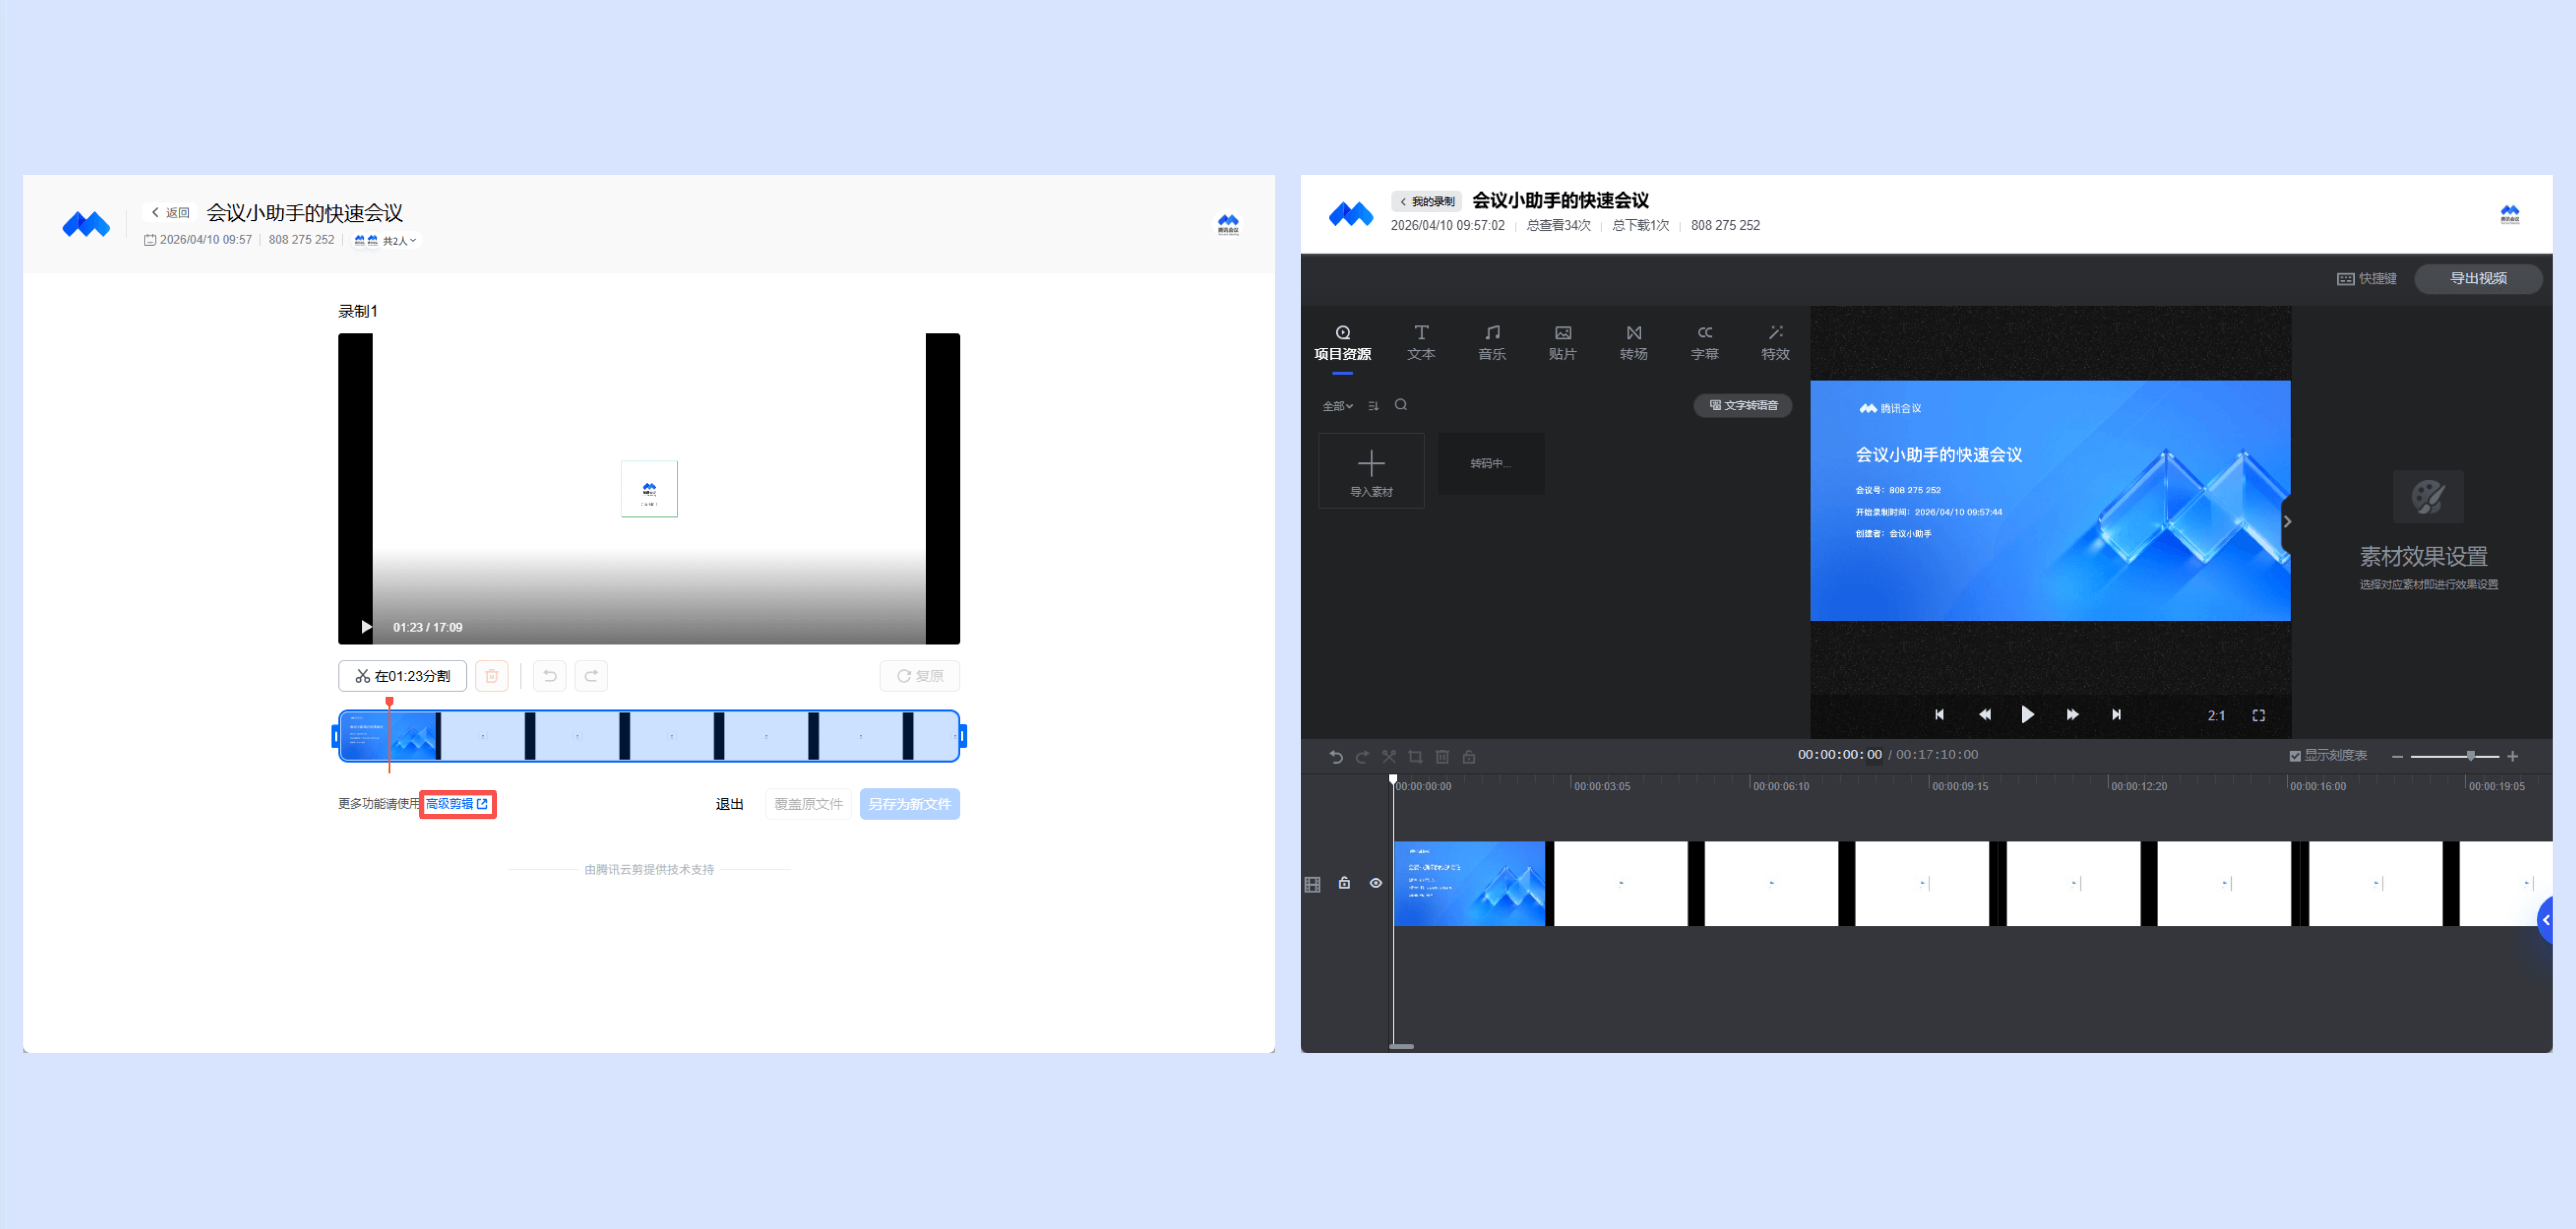This screenshot has width=2576, height=1229.
Task: Open the transitions (转场) panel icon
Action: tap(1633, 341)
